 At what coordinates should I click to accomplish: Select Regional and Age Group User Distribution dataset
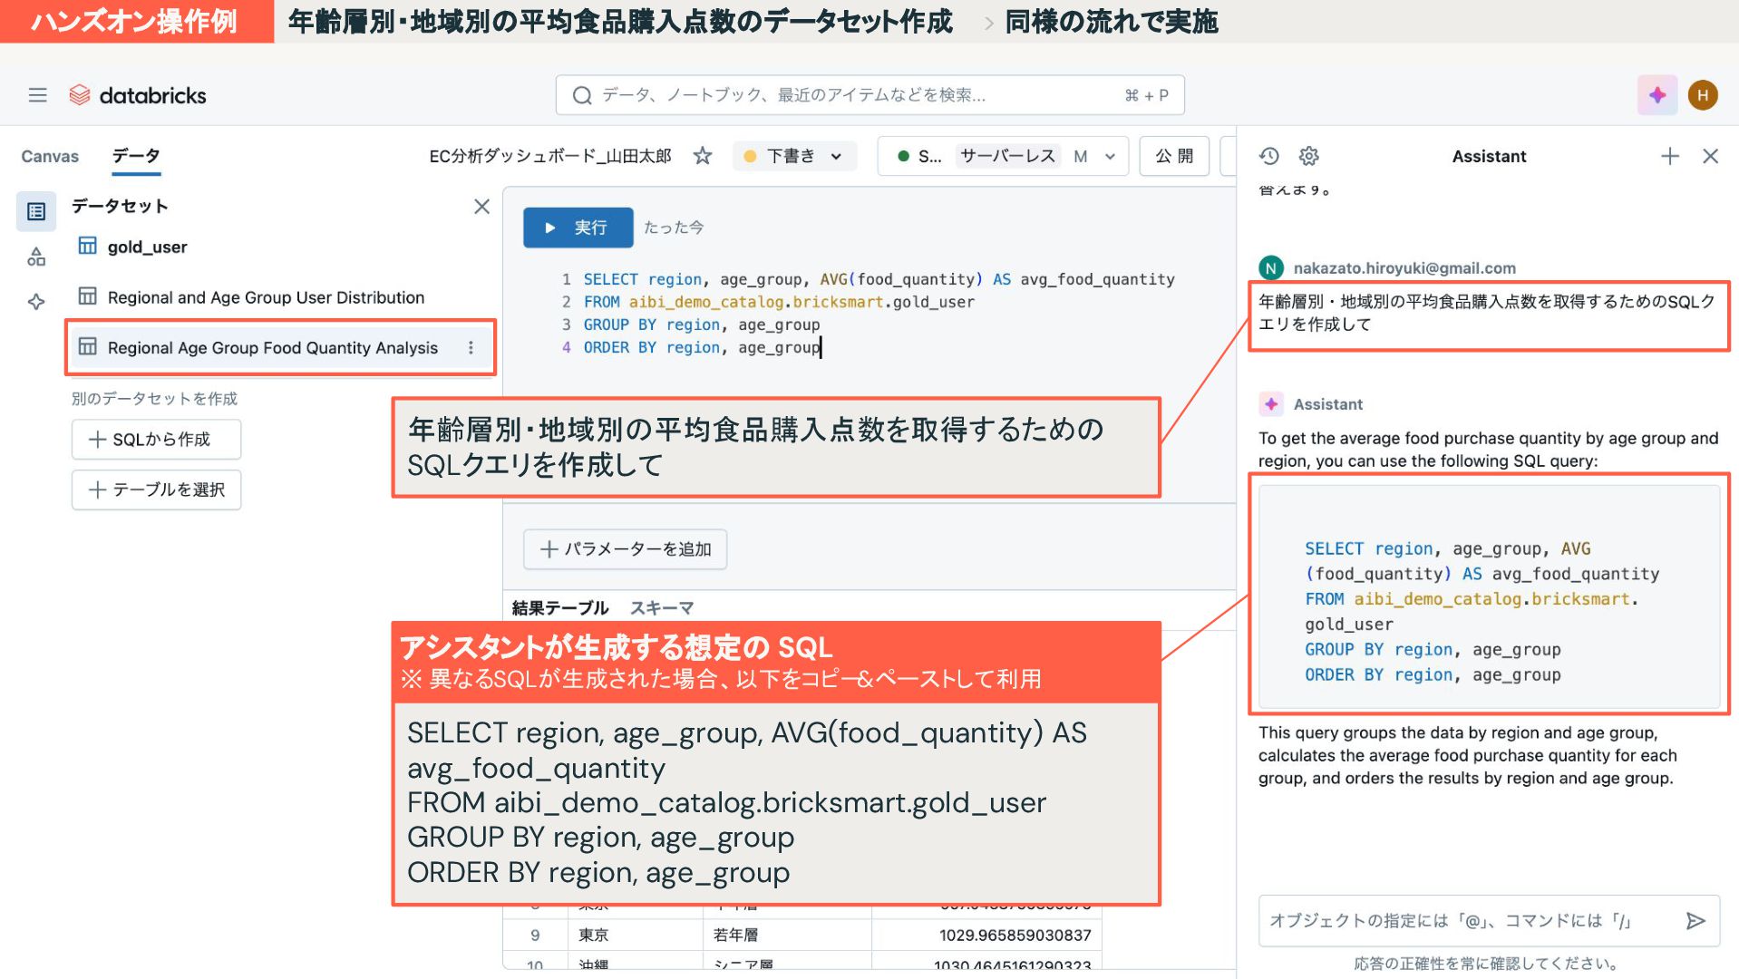click(x=266, y=297)
